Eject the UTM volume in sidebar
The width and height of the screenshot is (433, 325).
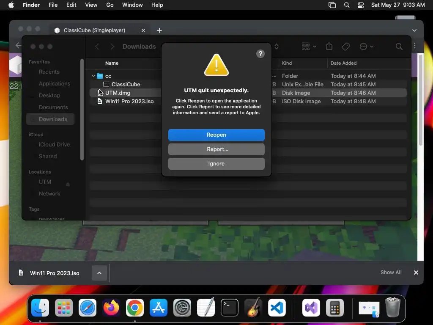68,184
